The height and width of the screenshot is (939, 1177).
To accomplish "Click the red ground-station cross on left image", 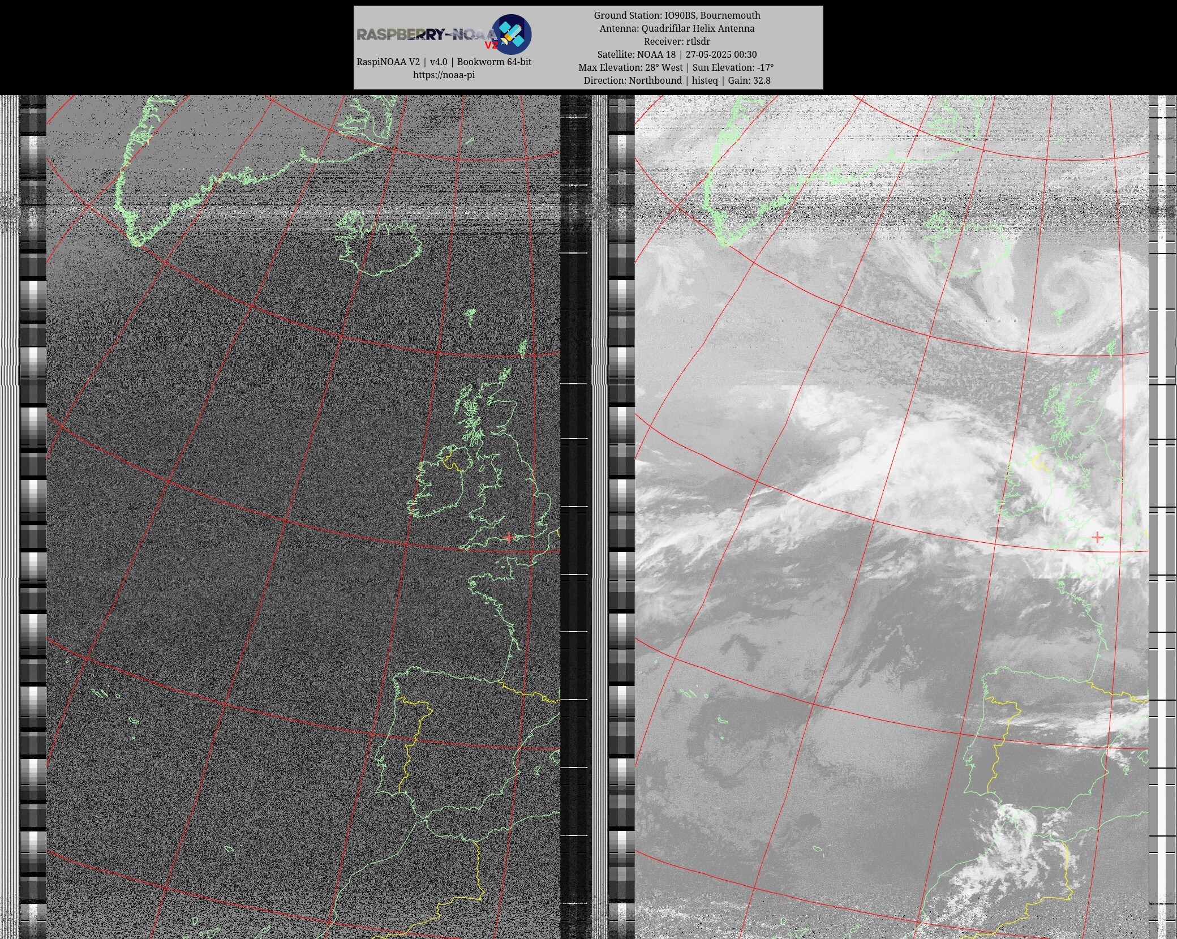I will click(x=509, y=537).
